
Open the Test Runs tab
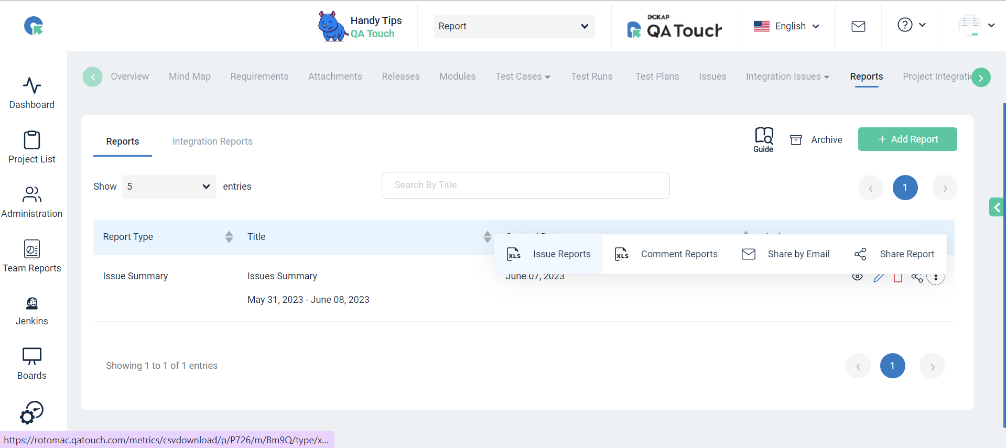[x=591, y=77]
